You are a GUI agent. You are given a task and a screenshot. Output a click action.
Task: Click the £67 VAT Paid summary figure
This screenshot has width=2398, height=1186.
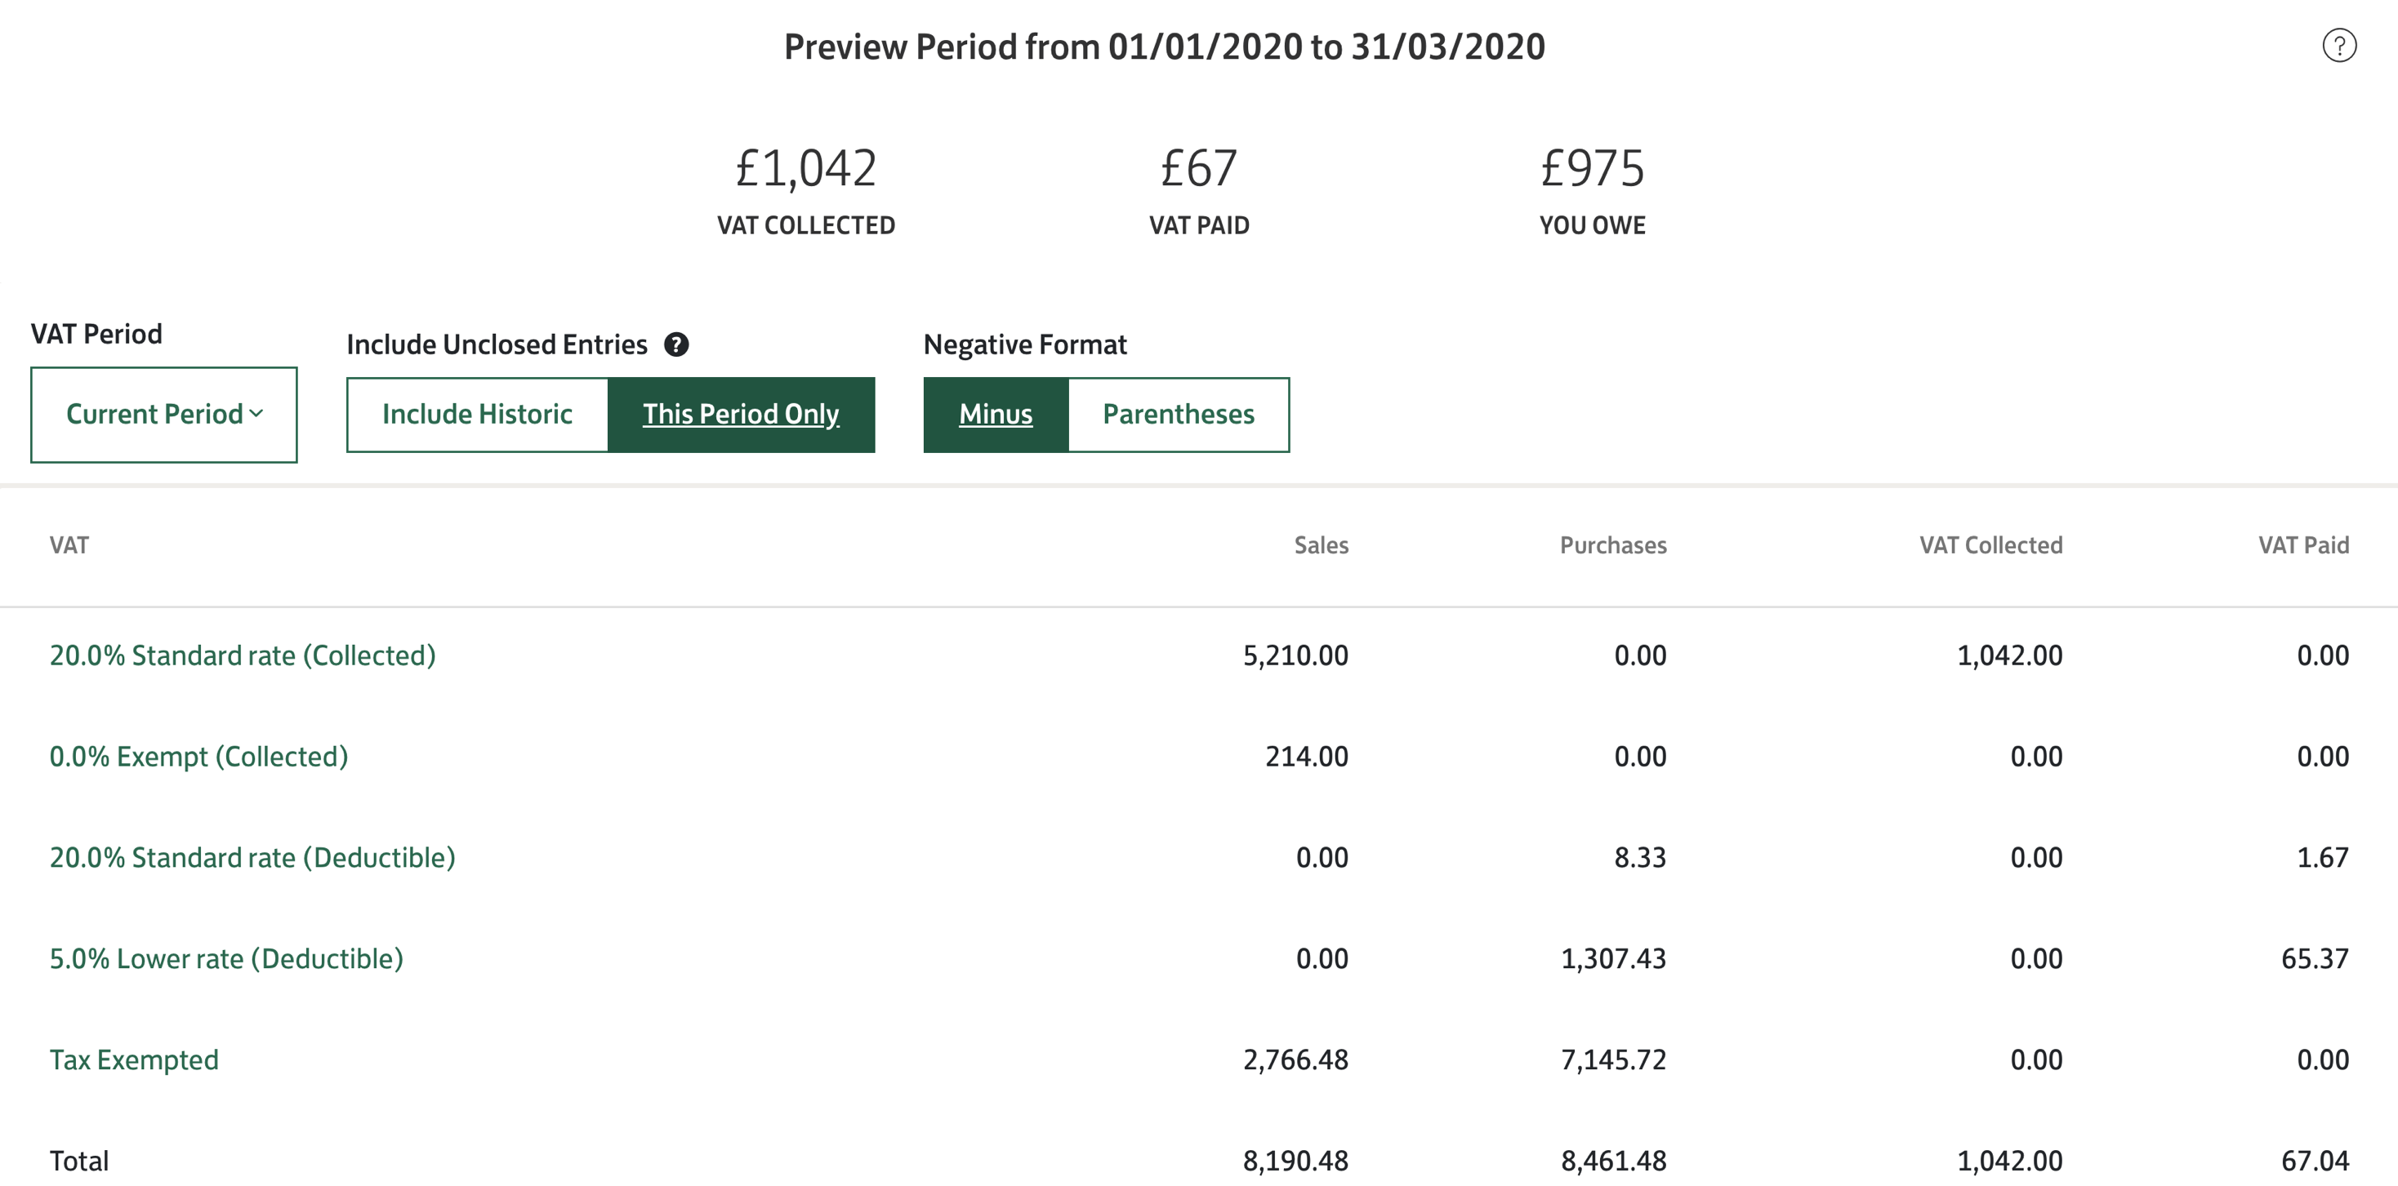(1199, 169)
